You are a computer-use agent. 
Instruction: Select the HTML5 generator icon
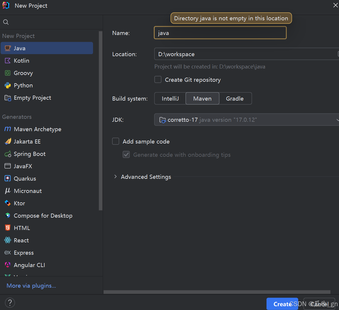coord(8,228)
